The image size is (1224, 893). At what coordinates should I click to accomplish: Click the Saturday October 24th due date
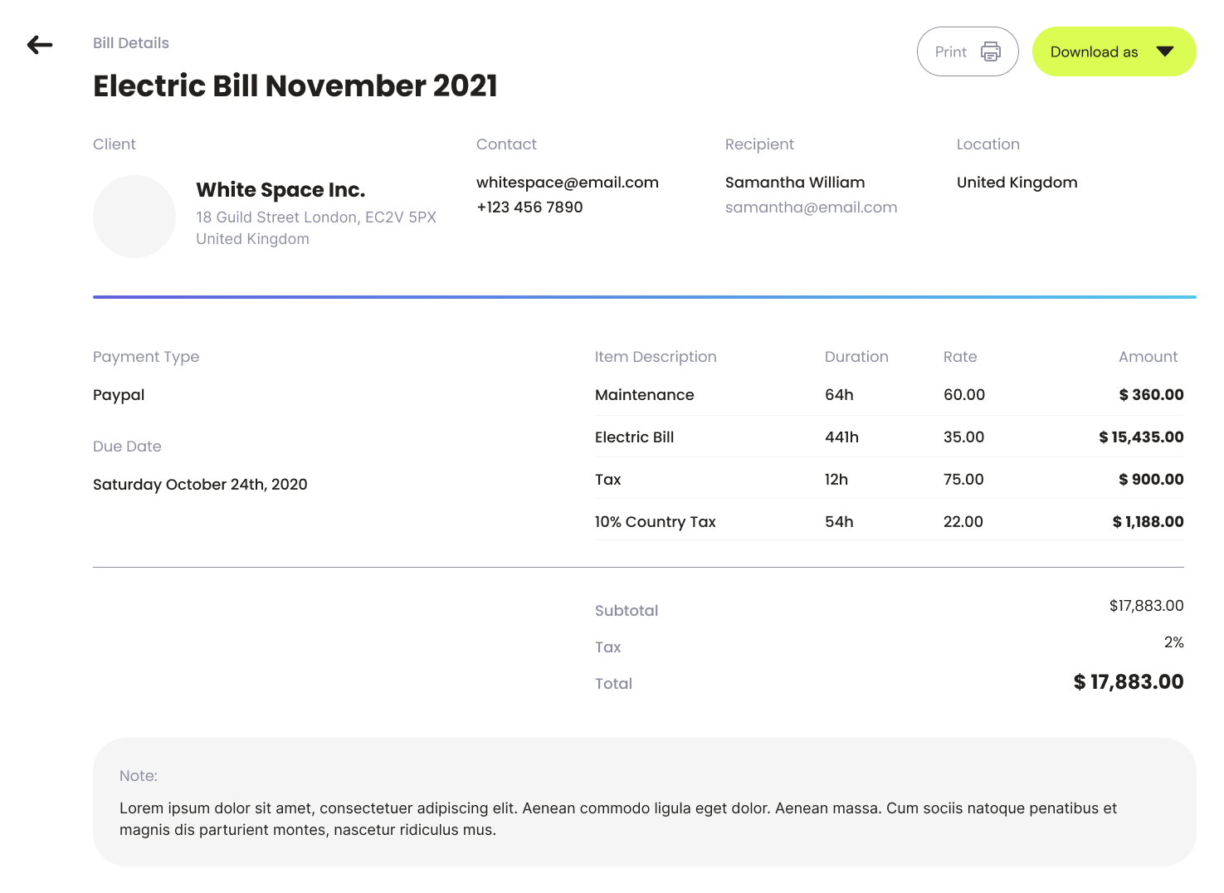click(200, 485)
